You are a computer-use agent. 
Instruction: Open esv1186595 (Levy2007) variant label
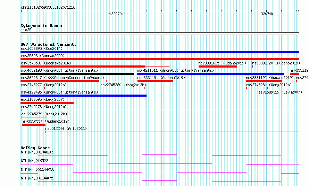(x=43, y=99)
